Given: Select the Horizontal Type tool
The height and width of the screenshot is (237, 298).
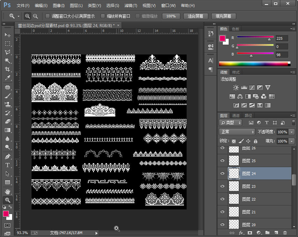Looking at the screenshot, I should coord(7,165).
